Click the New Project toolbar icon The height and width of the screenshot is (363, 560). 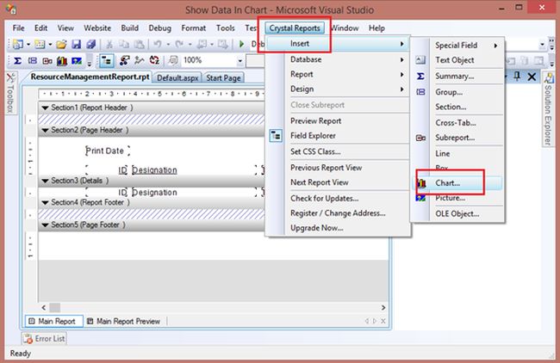(x=17, y=44)
